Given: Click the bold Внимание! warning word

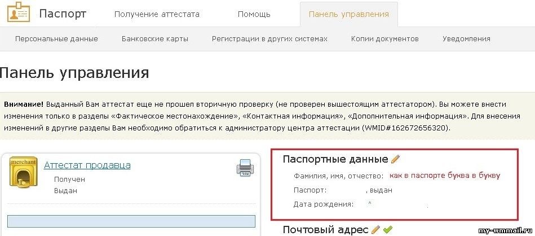Looking at the screenshot, I should click(x=24, y=104).
